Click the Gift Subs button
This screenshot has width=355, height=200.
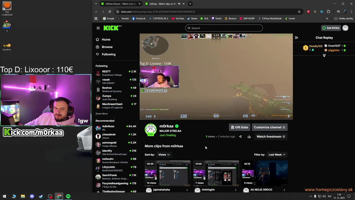(x=240, y=127)
